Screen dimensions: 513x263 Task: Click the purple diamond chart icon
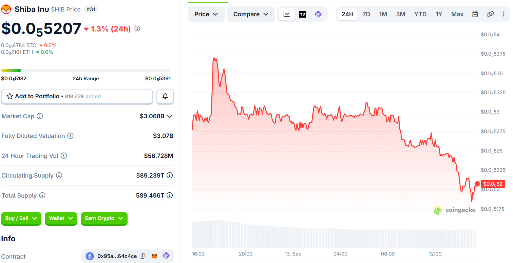pyautogui.click(x=318, y=14)
